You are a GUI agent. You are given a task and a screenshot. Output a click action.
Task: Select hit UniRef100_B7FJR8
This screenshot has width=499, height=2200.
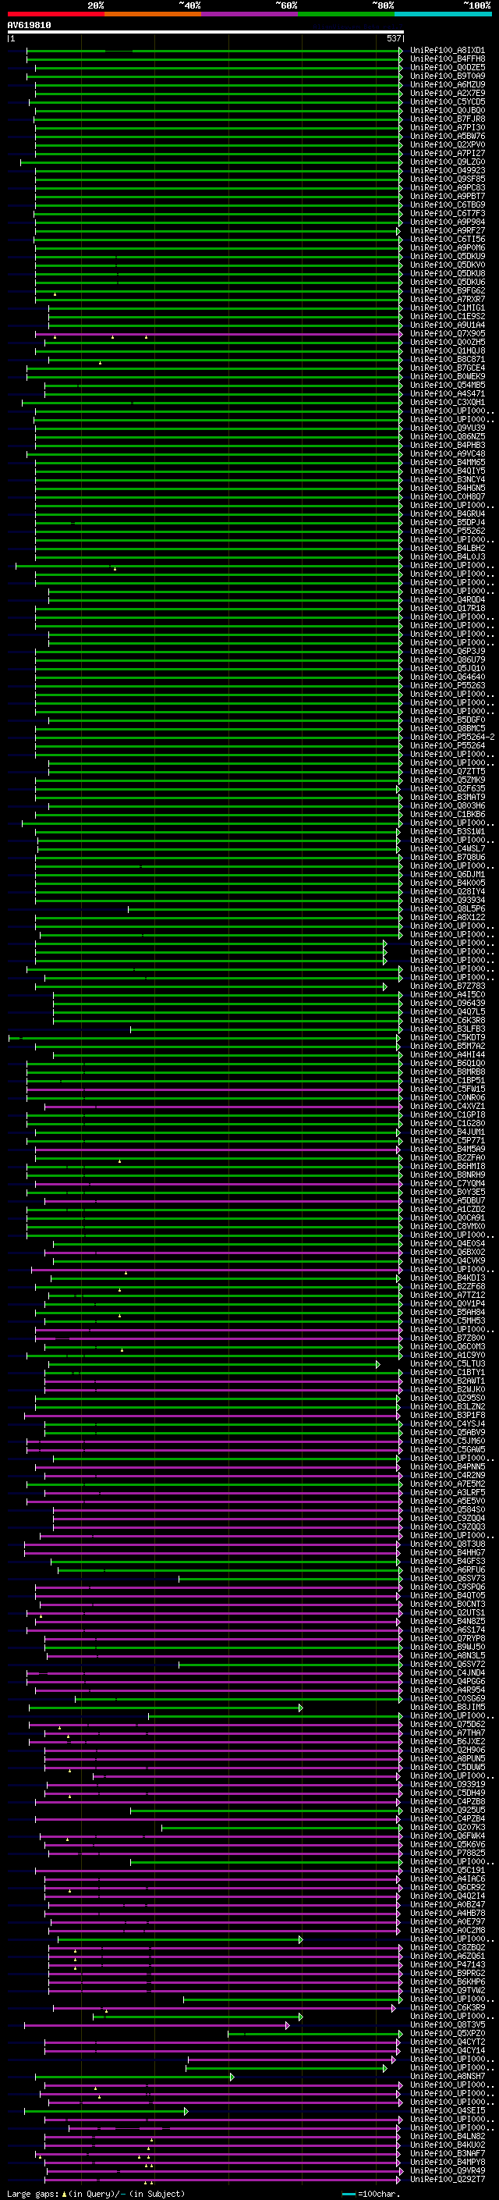447,119
